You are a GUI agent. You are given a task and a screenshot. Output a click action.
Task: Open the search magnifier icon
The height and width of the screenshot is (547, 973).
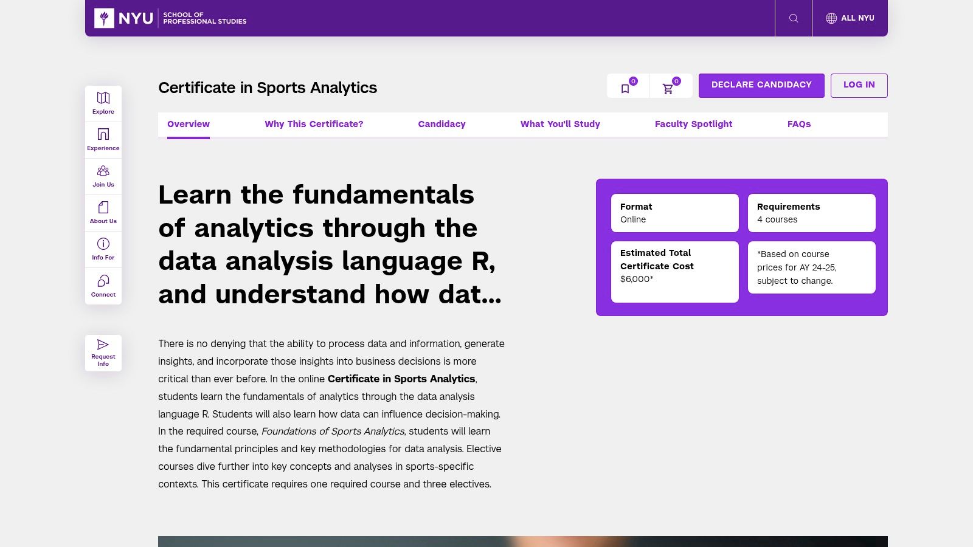pos(794,18)
